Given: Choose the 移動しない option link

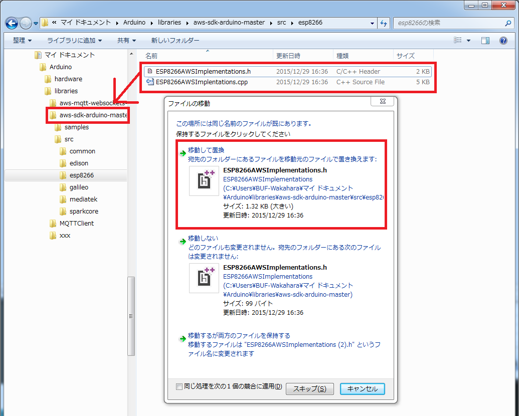Looking at the screenshot, I should tap(203, 238).
